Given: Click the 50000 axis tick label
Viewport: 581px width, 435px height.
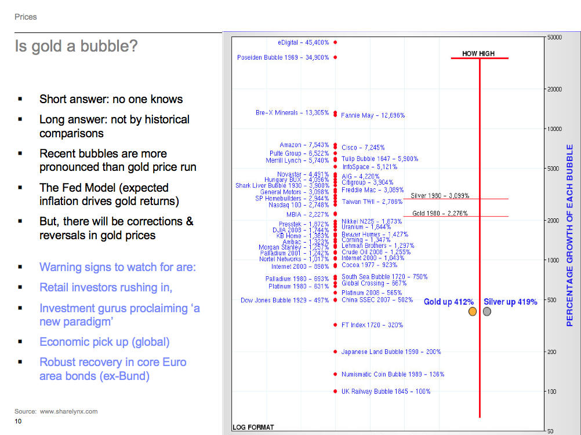Looking at the screenshot, I should [554, 38].
